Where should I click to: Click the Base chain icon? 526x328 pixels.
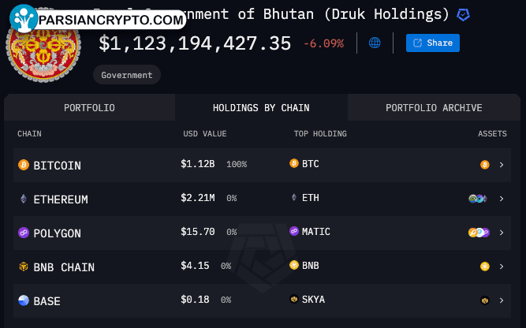[23, 300]
